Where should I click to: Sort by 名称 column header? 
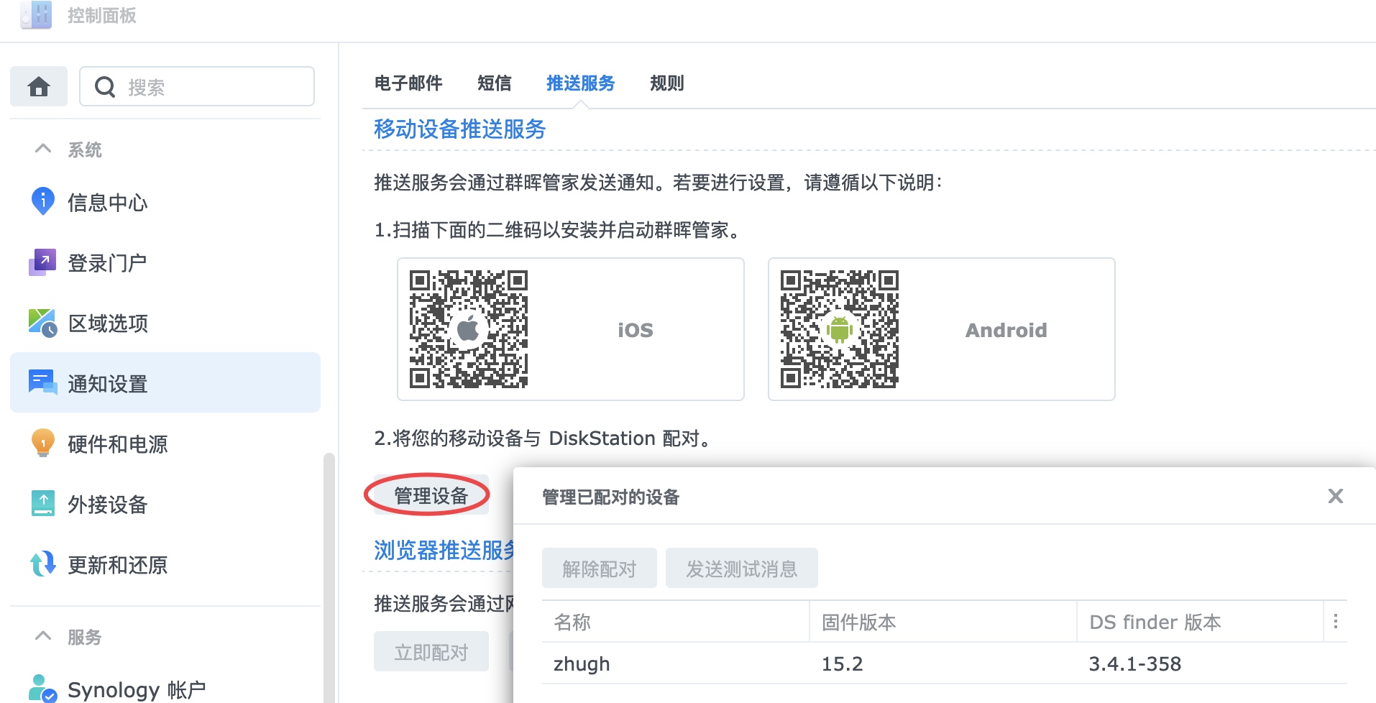pos(676,622)
